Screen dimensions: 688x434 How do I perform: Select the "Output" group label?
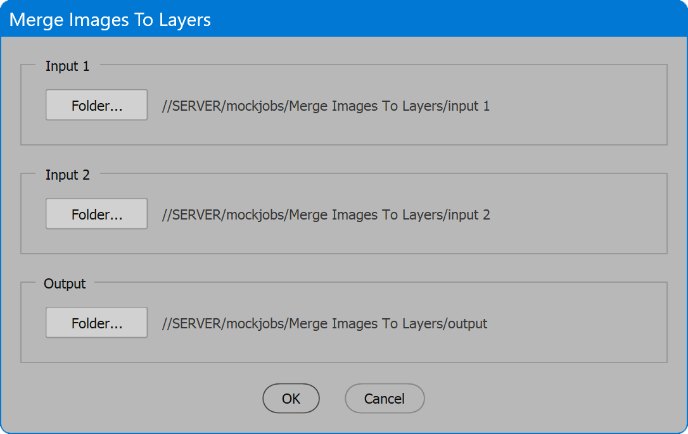(x=65, y=284)
